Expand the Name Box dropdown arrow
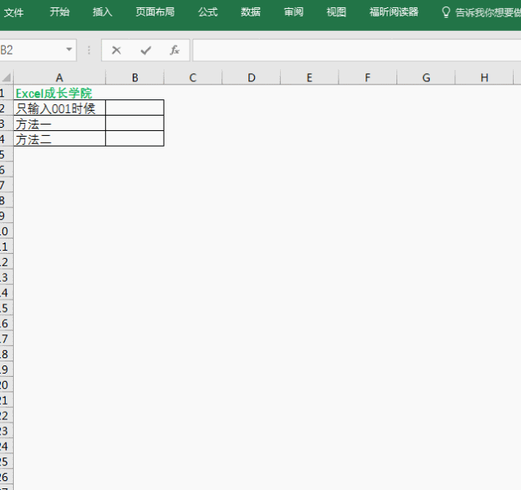 tap(69, 50)
